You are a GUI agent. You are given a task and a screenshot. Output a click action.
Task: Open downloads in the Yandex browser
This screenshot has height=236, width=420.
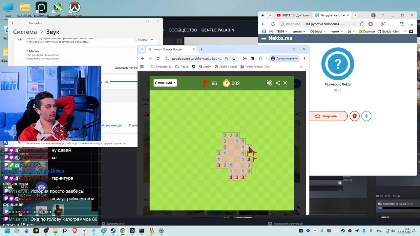[412, 24]
